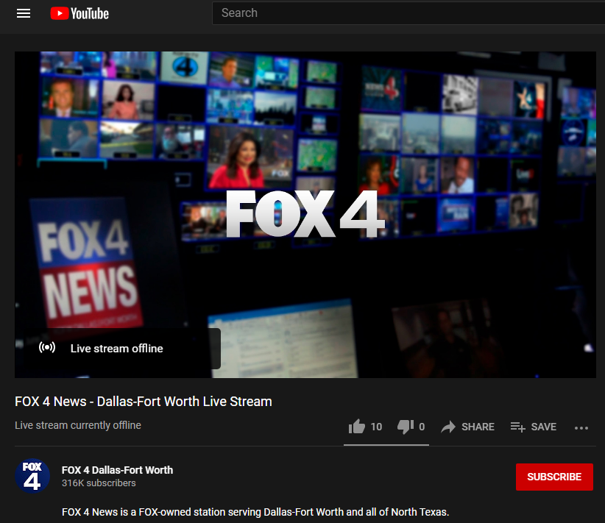
Task: Go to the YouTube home logo
Action: (x=80, y=13)
